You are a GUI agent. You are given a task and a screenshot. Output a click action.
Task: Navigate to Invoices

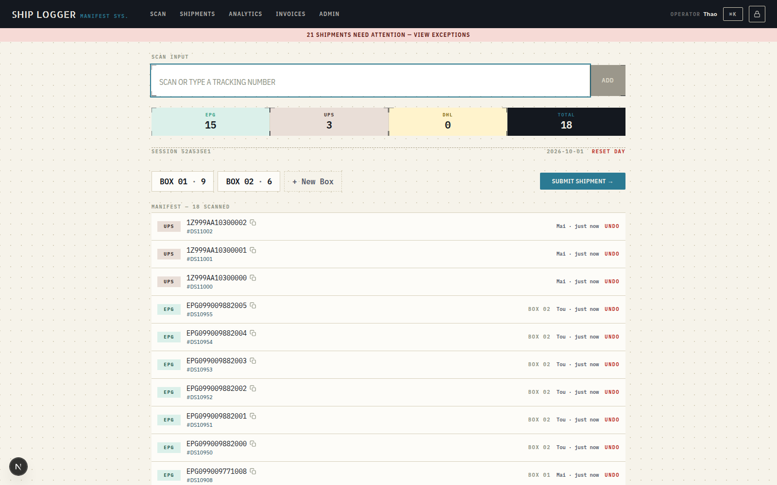(290, 14)
